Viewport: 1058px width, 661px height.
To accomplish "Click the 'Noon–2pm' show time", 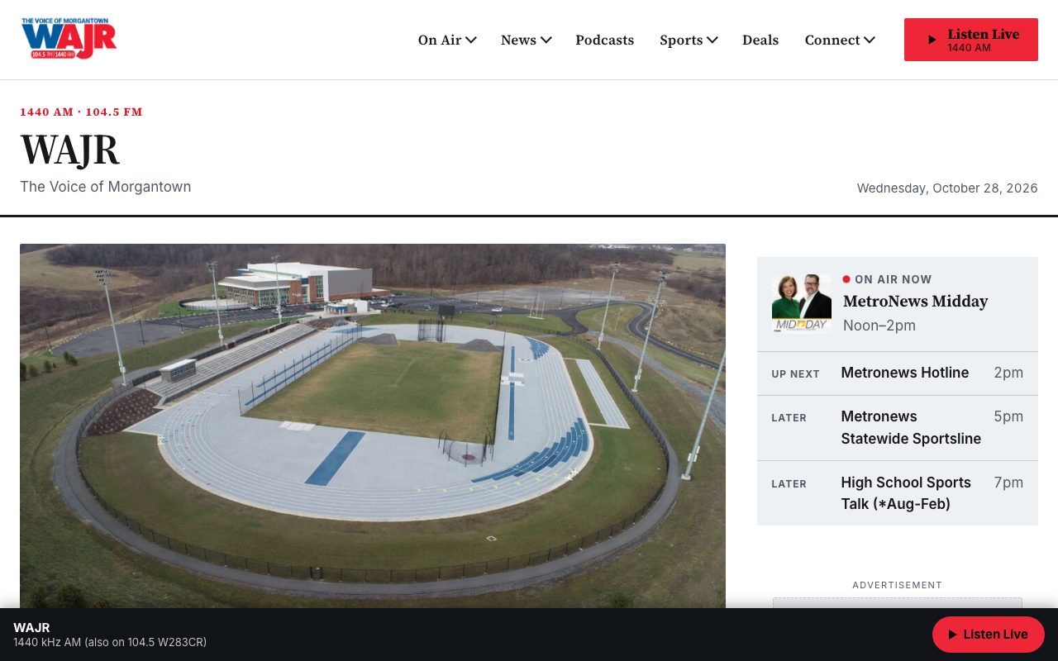I will pos(879,326).
